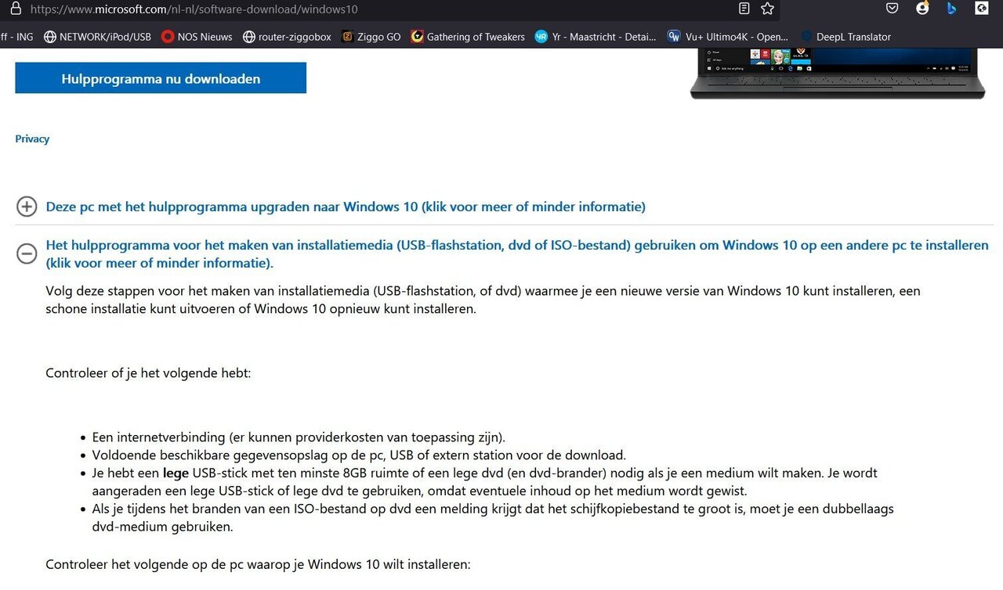Open the NETWORK/iPod/USB bookmark
1003x590 pixels.
(x=97, y=36)
